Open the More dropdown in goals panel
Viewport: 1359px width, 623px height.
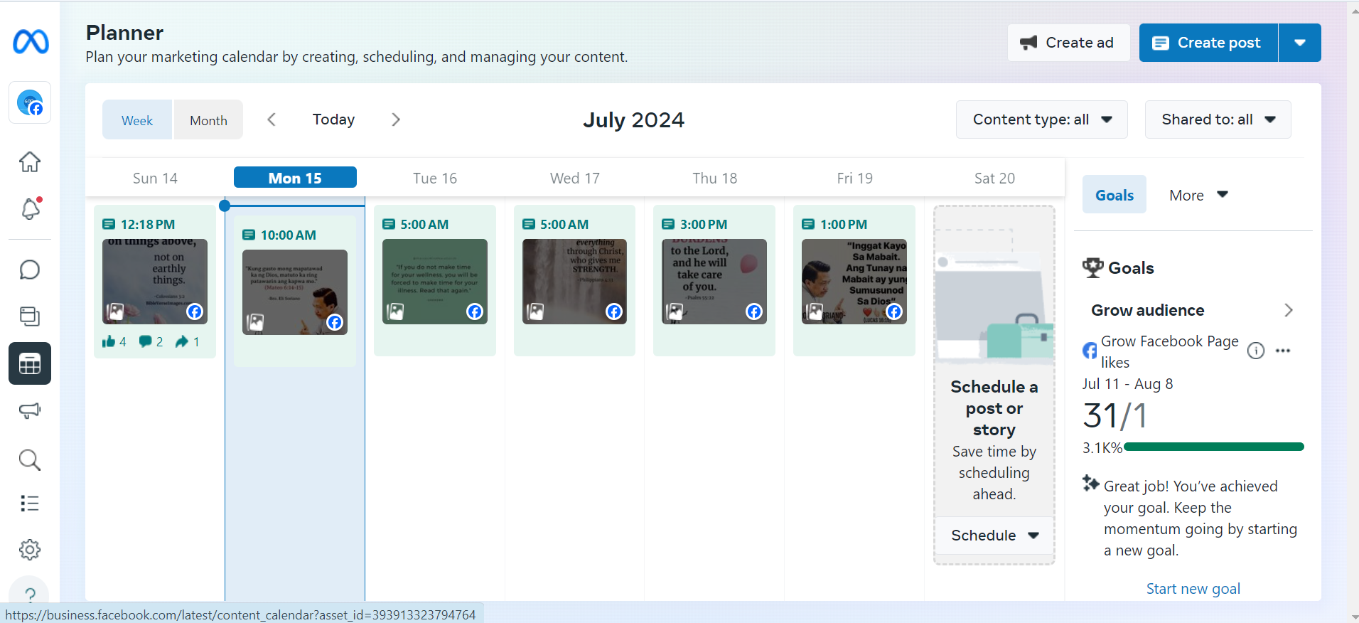[x=1199, y=195]
